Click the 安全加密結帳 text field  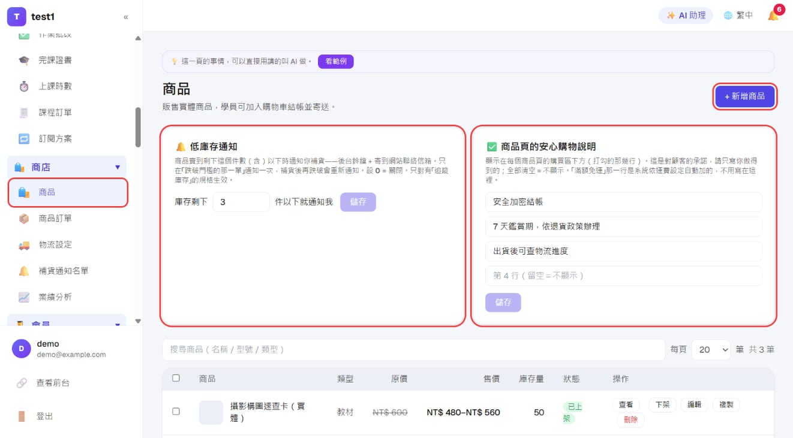(x=624, y=202)
